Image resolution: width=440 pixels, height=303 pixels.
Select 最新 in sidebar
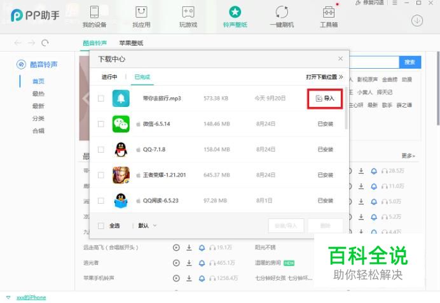[x=38, y=106]
